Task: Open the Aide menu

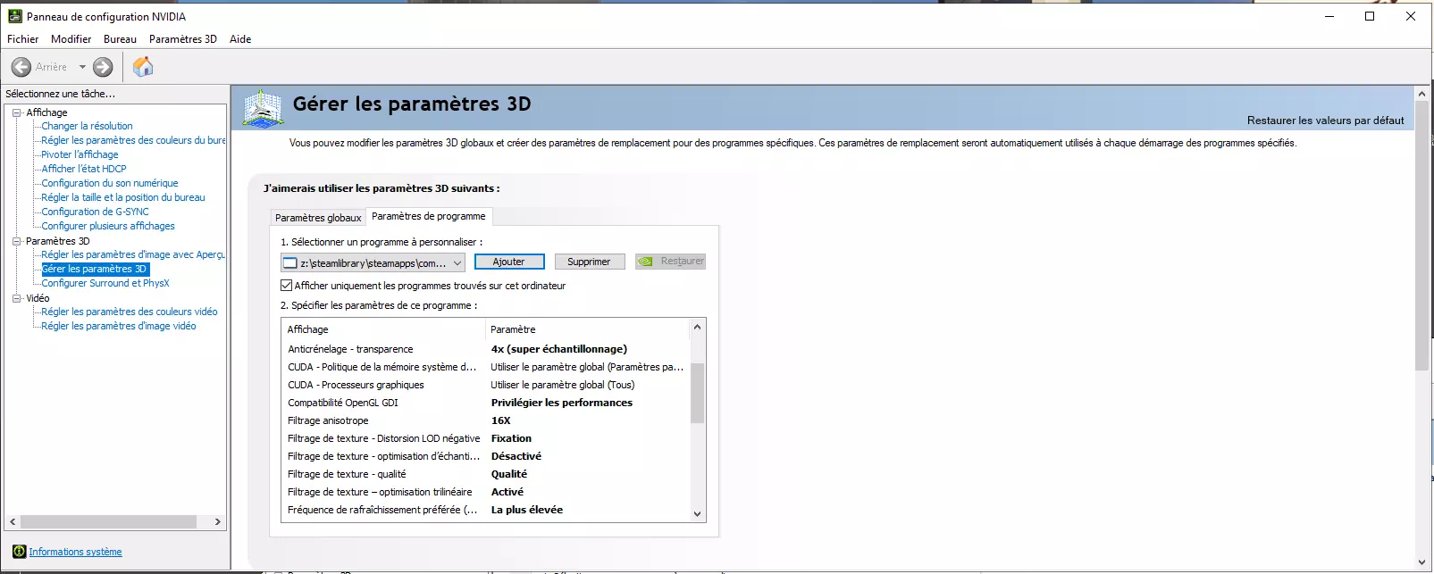Action: (x=240, y=39)
